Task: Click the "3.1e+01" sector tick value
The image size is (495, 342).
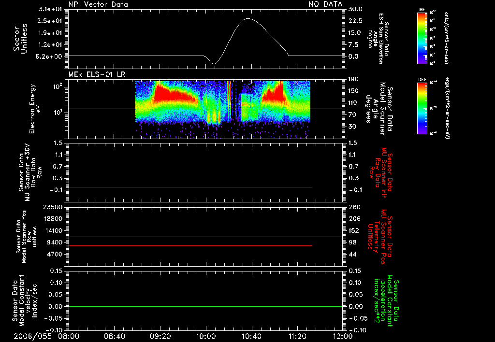Action: click(50, 9)
